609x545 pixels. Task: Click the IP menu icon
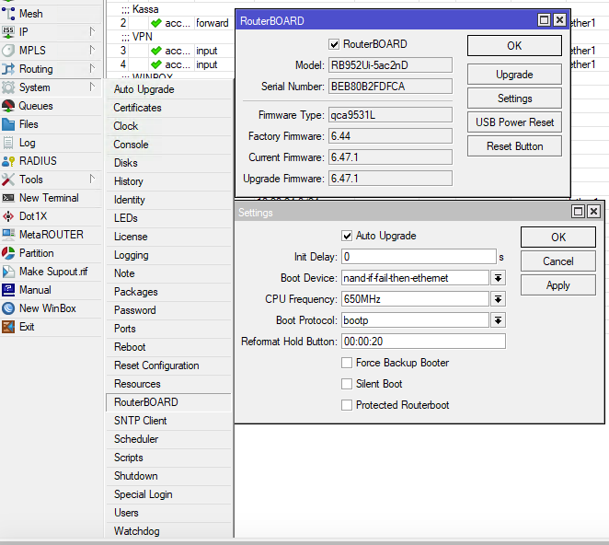8,32
